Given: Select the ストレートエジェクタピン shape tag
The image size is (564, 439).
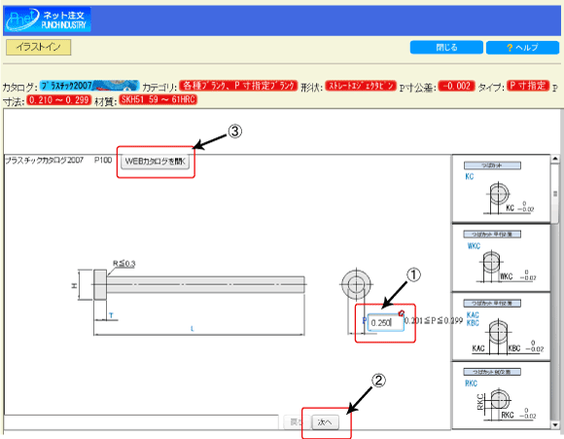Looking at the screenshot, I should tap(361, 86).
